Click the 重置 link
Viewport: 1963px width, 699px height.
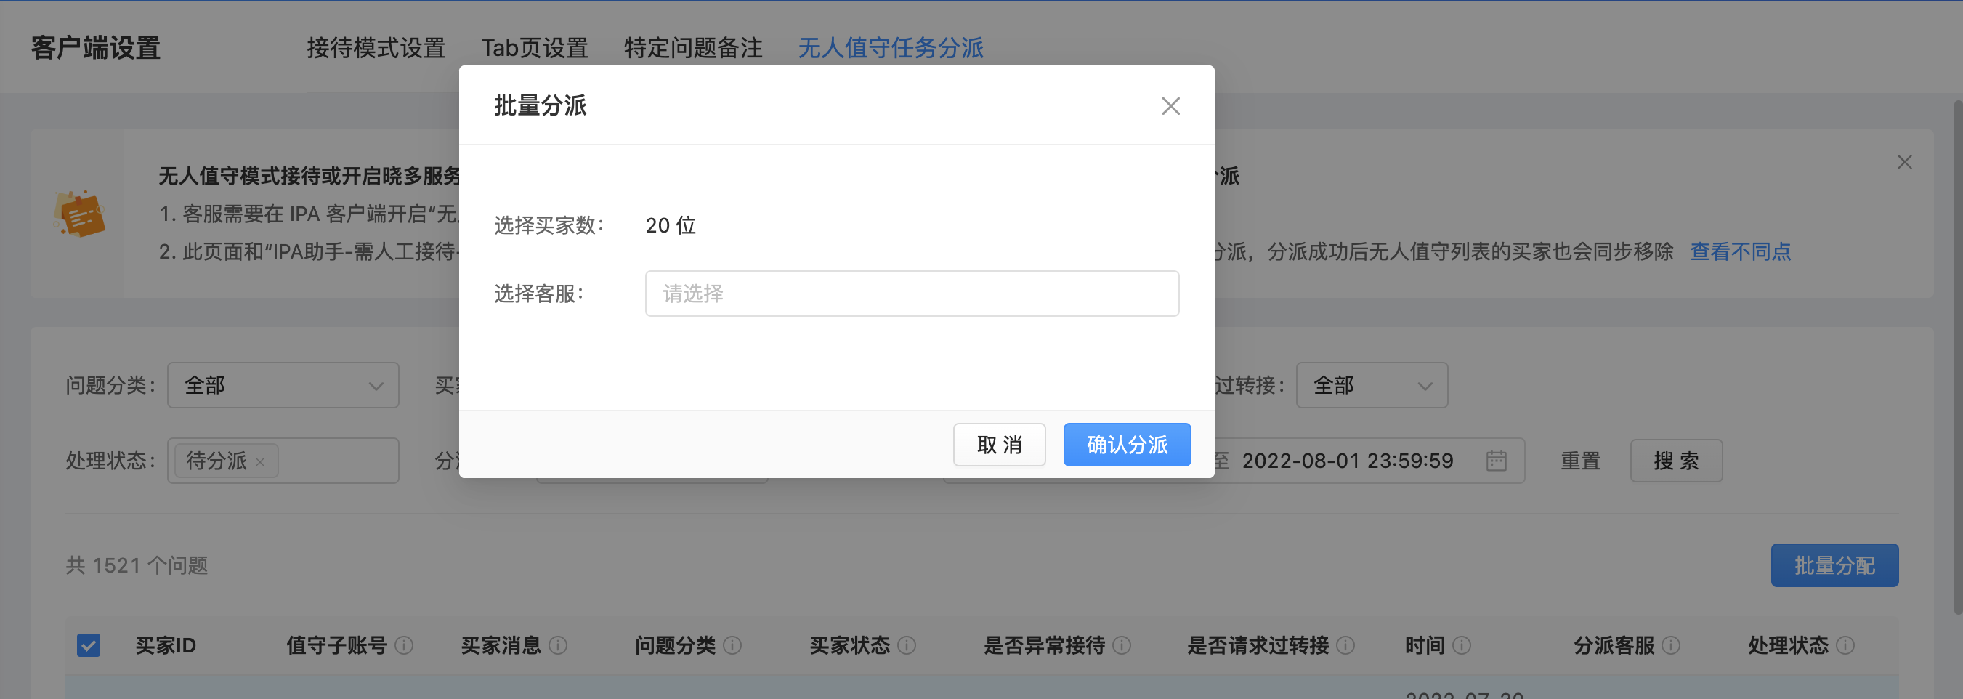click(x=1580, y=461)
